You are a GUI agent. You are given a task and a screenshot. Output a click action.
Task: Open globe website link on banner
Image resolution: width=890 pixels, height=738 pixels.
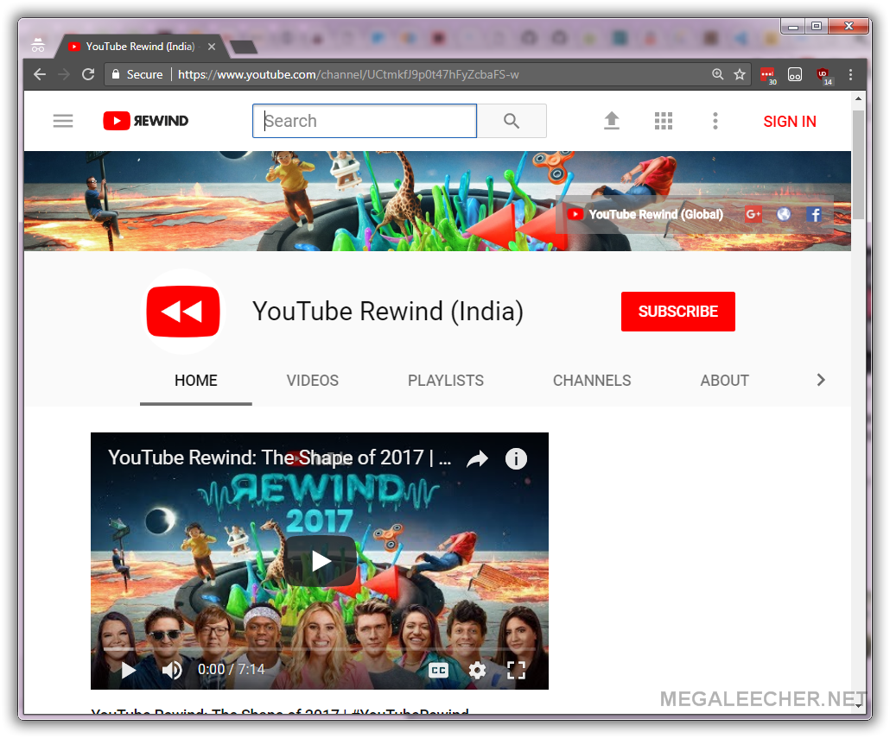pyautogui.click(x=784, y=214)
